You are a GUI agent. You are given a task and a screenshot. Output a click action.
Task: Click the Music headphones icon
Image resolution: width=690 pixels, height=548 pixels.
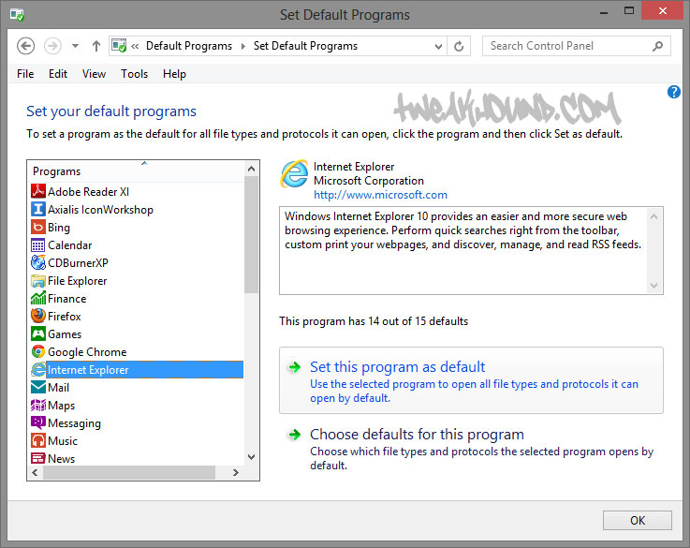pos(38,440)
